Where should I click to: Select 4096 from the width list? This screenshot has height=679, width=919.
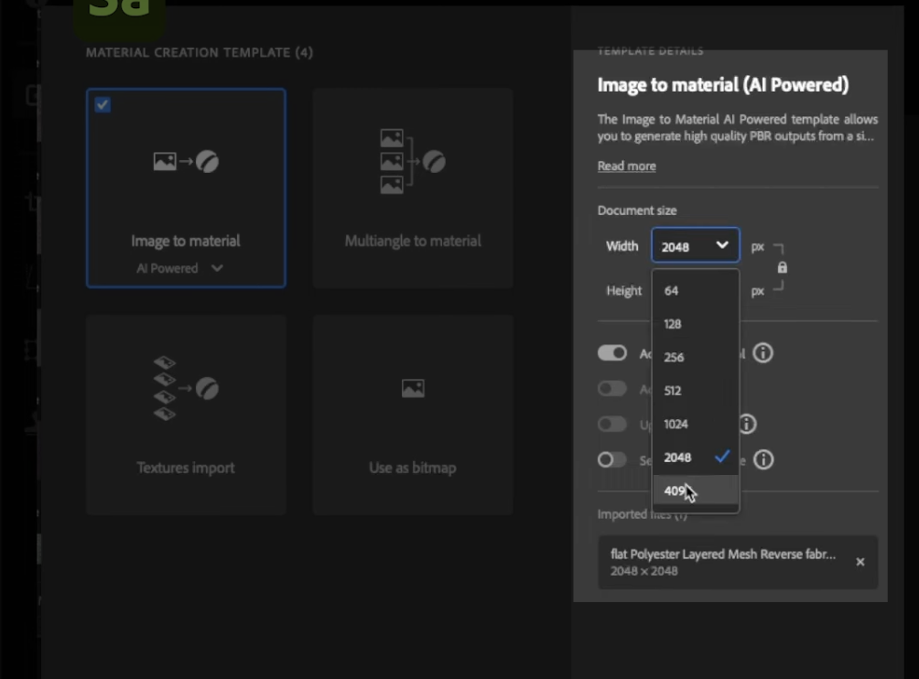click(676, 491)
